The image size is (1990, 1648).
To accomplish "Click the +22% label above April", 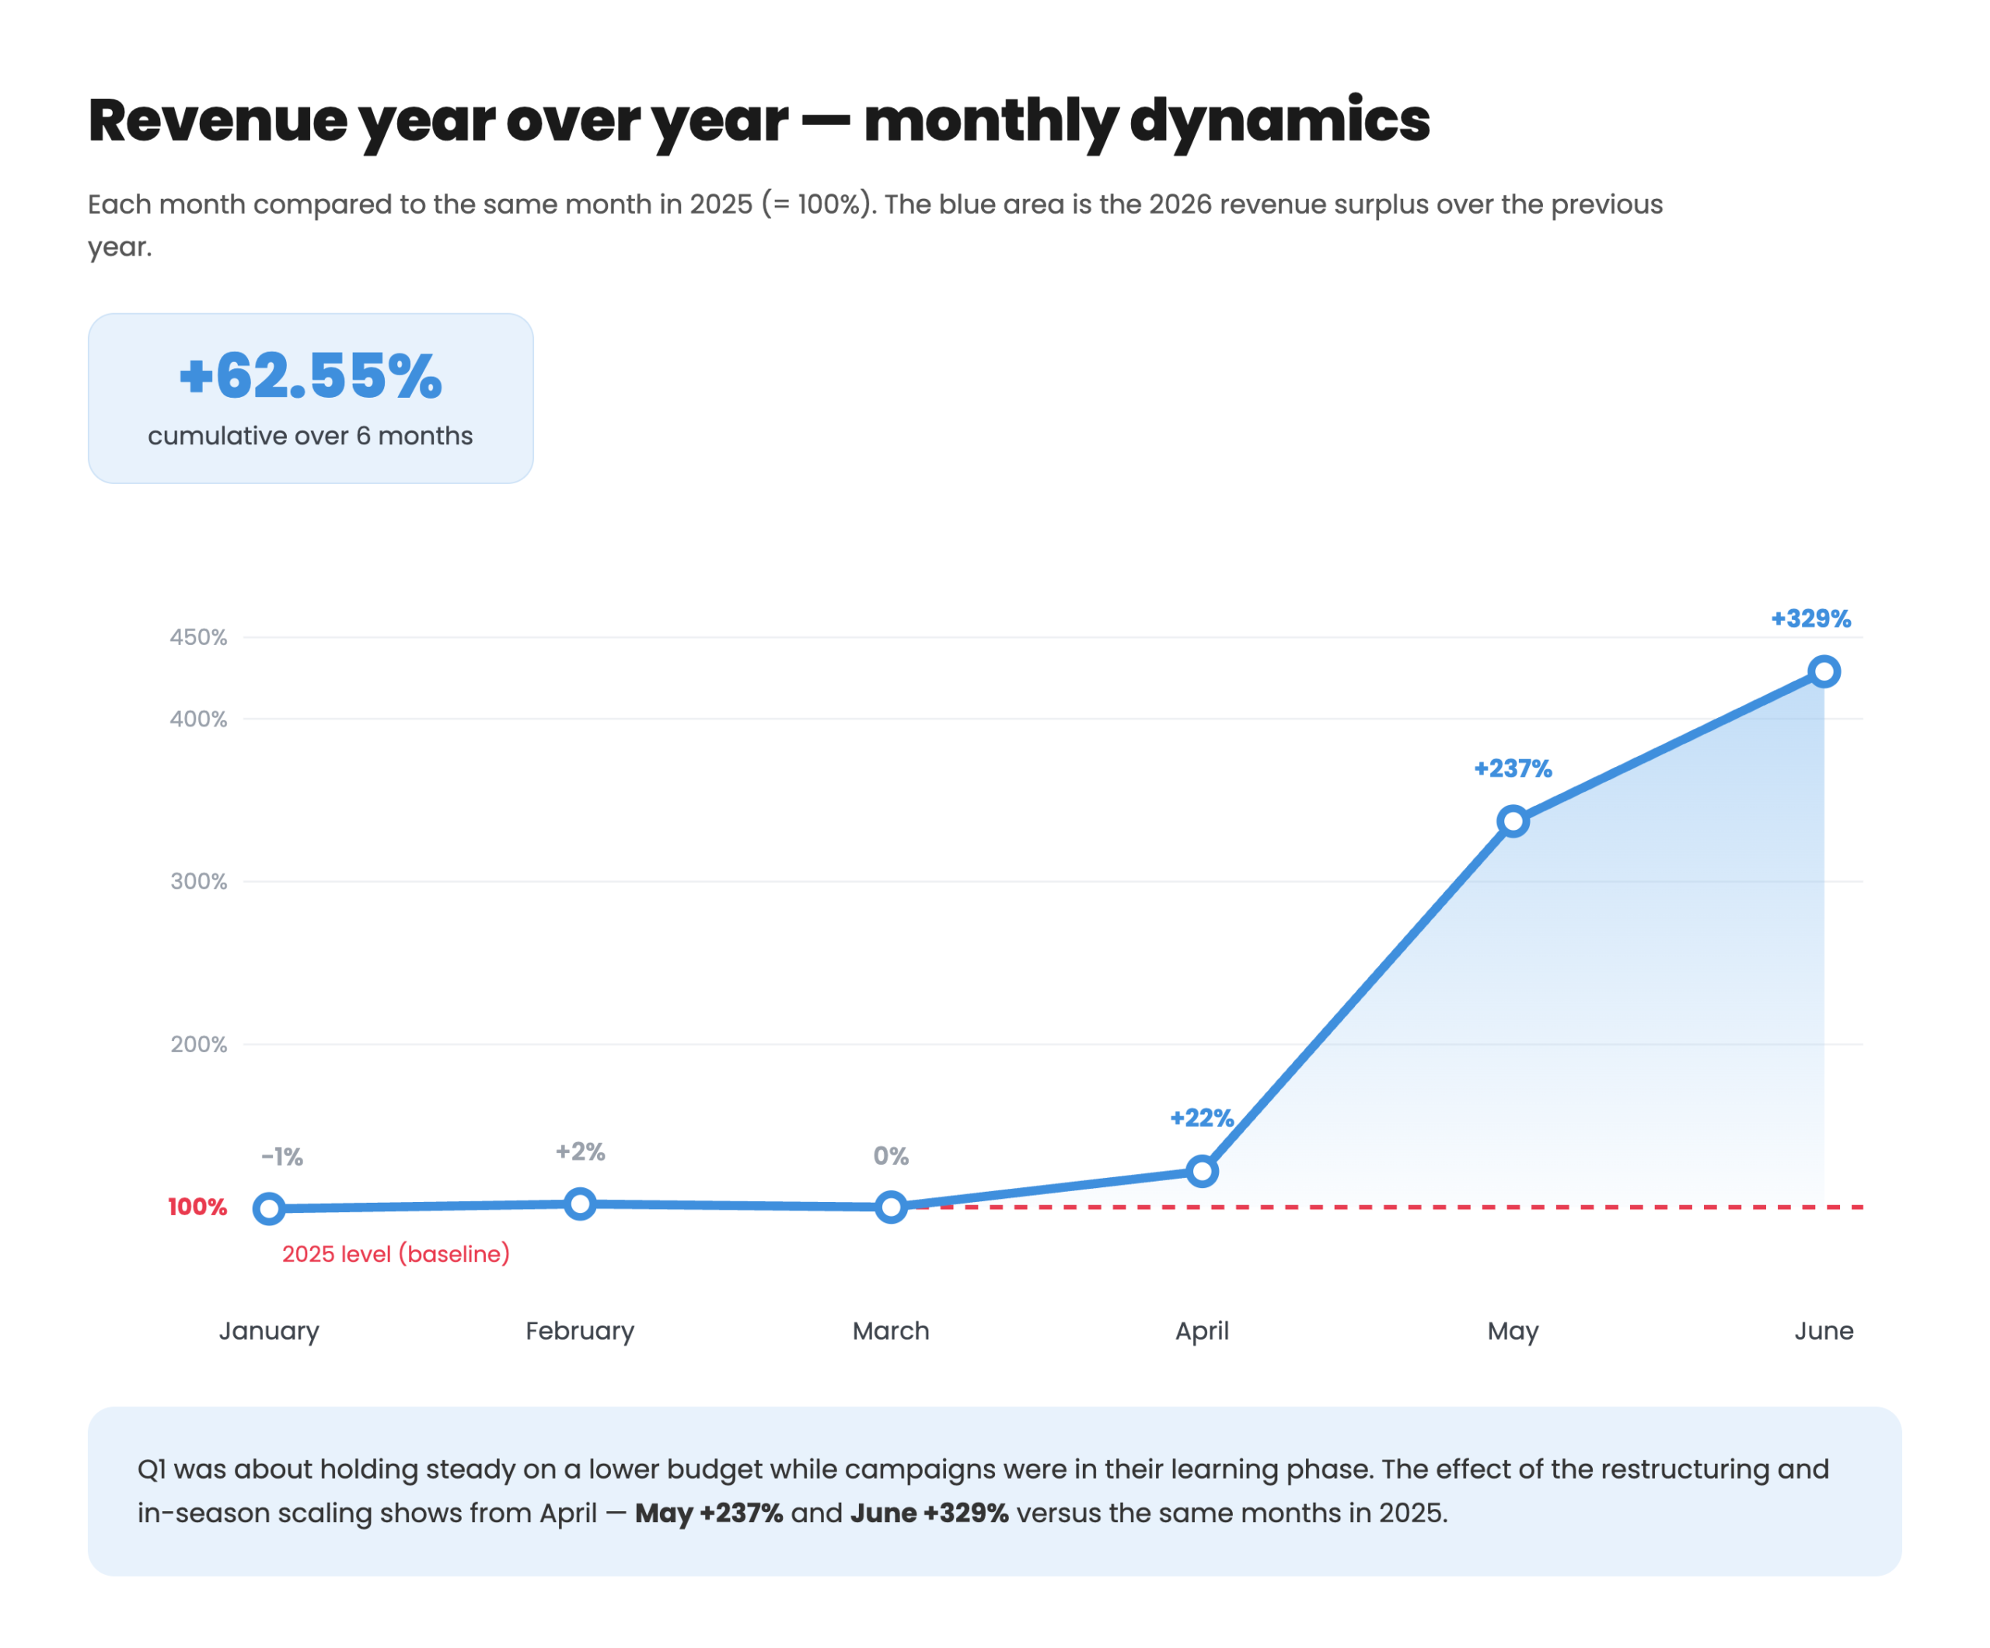I will point(1202,1117).
